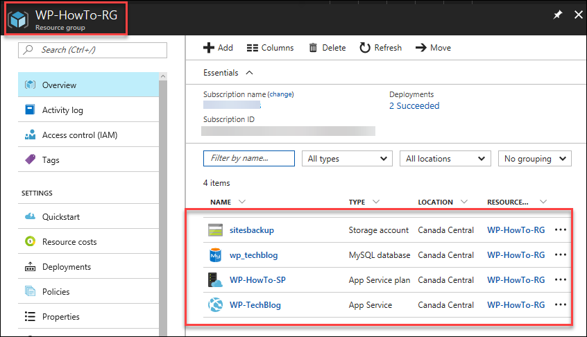Open Policies menu item
Image resolution: width=587 pixels, height=337 pixels.
tap(88, 291)
